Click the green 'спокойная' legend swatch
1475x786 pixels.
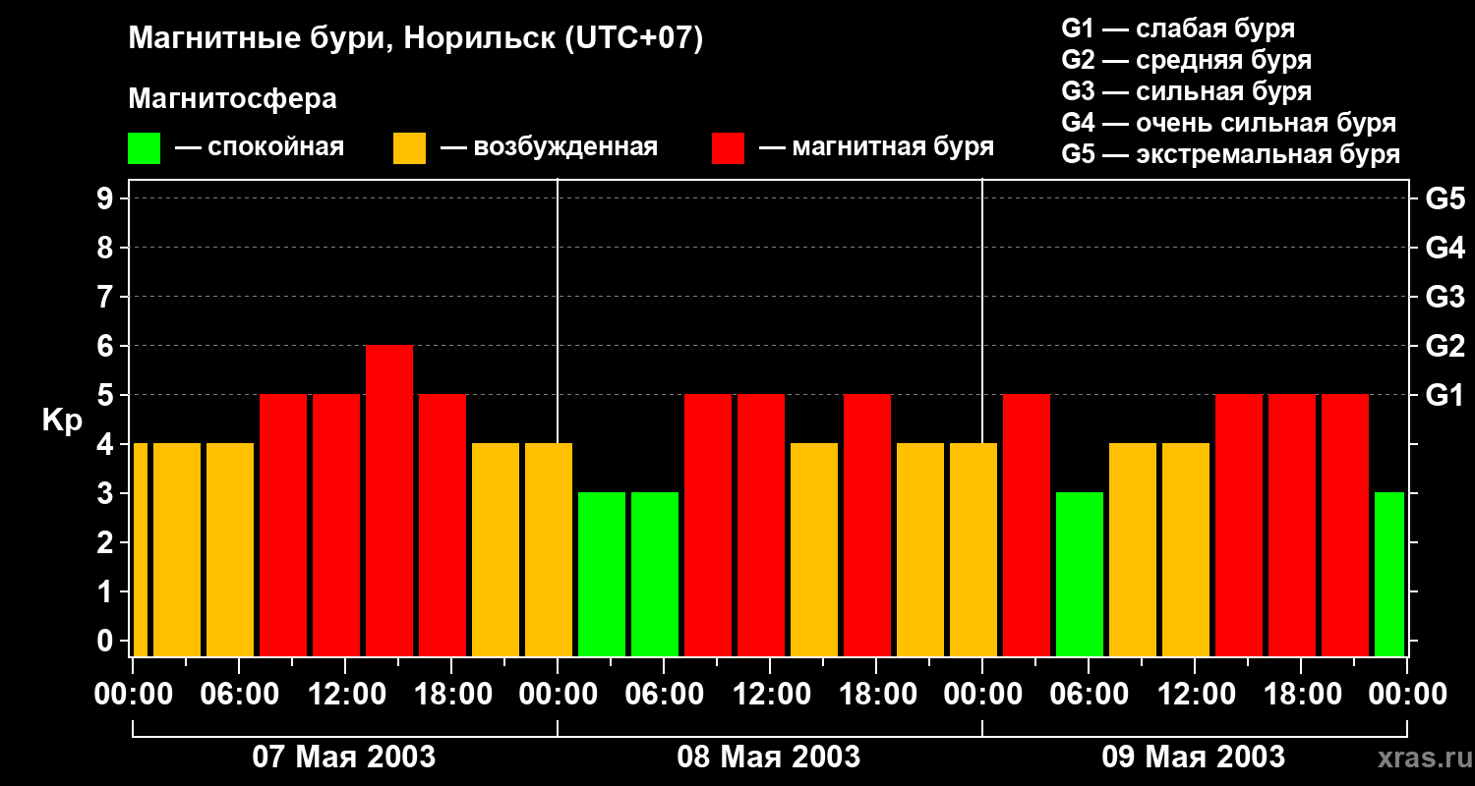point(144,148)
